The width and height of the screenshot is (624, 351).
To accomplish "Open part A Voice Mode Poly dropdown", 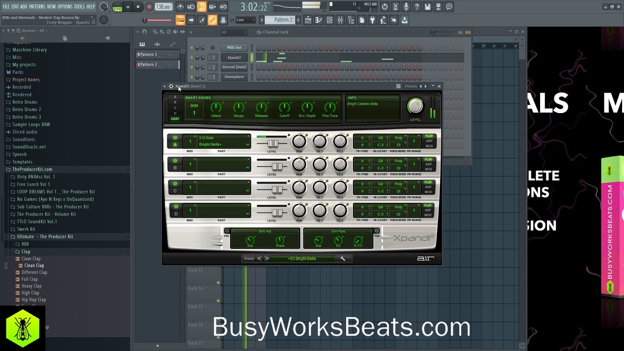I will (x=398, y=138).
